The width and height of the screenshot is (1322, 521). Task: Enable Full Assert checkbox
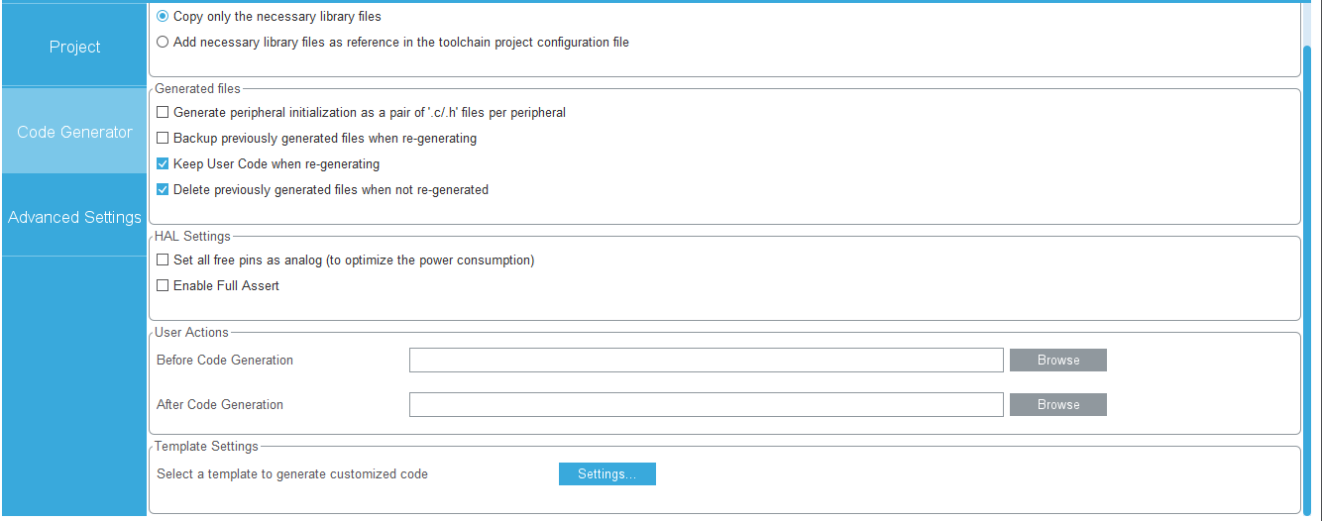(x=163, y=286)
